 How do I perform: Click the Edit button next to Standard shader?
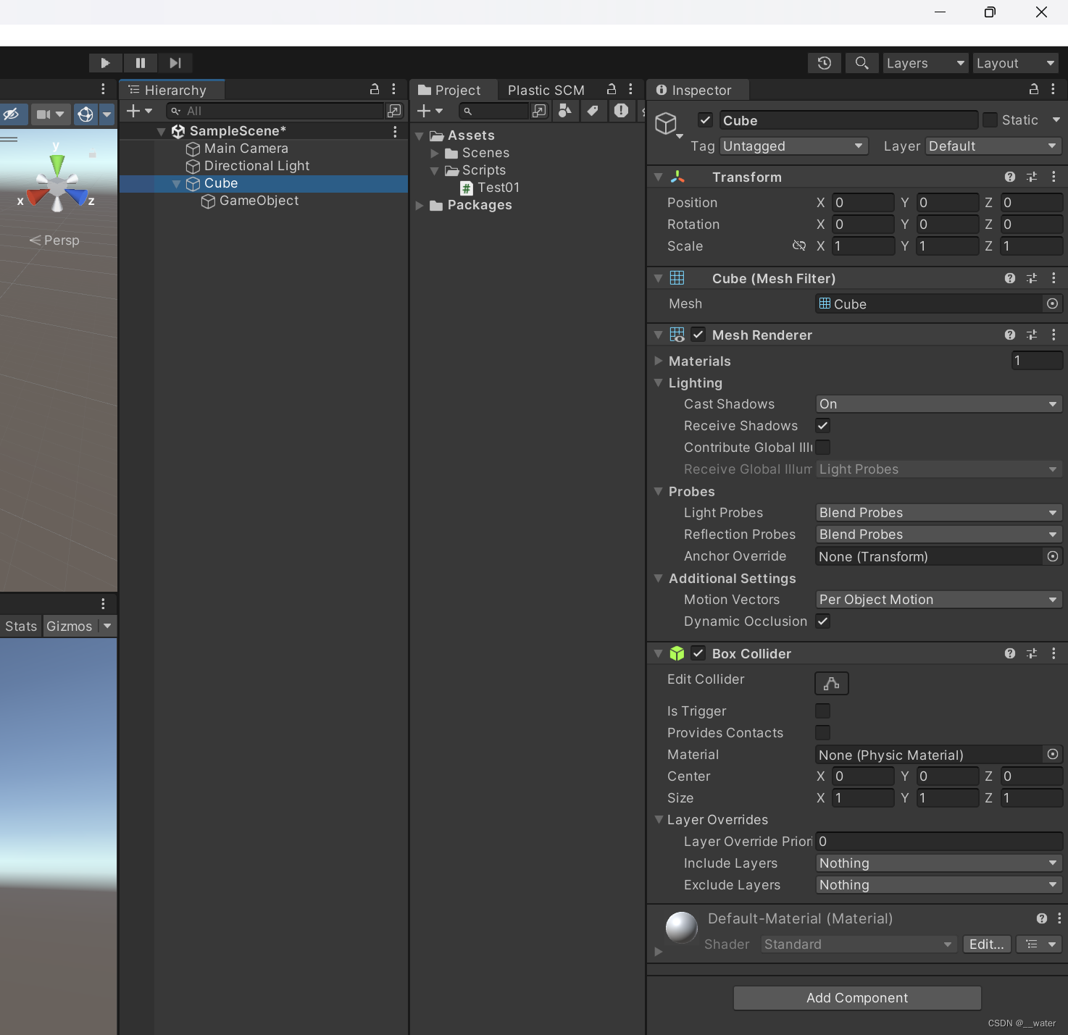[986, 944]
